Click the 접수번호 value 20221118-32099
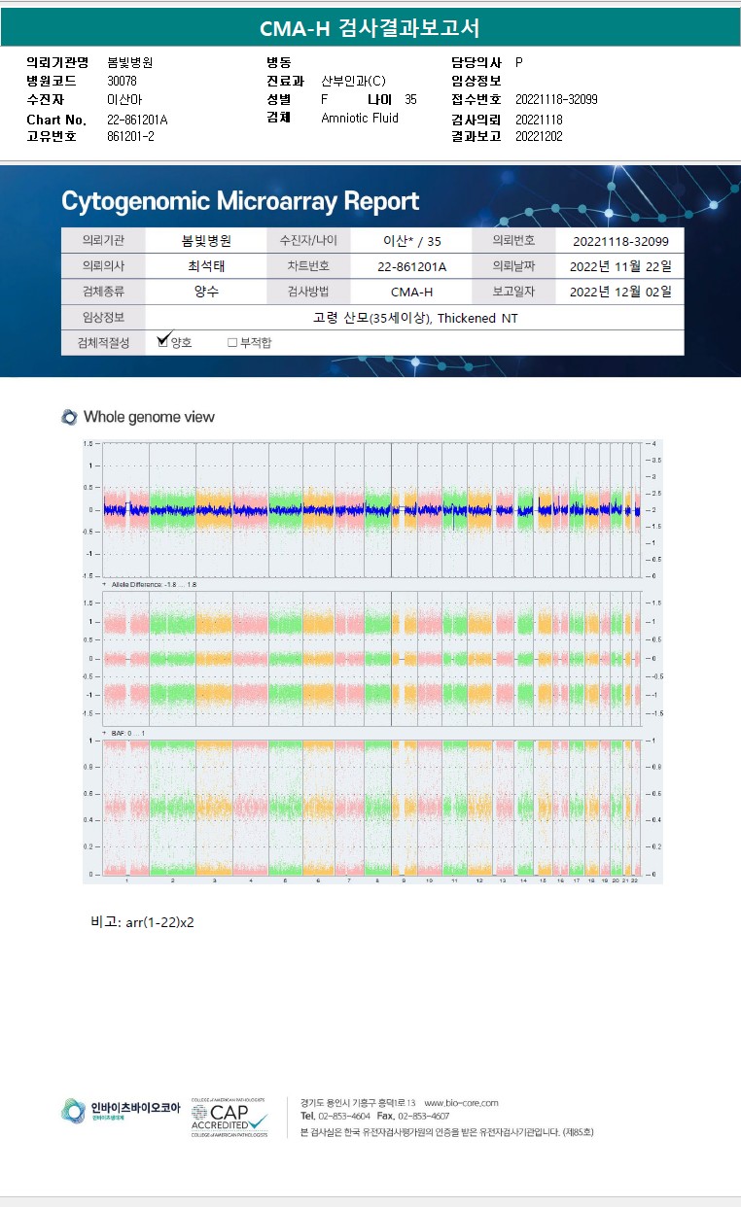 tap(556, 100)
